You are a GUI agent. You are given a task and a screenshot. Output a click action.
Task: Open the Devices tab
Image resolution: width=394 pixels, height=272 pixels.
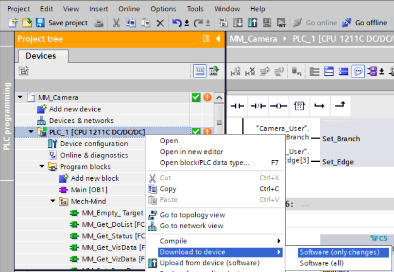point(41,56)
